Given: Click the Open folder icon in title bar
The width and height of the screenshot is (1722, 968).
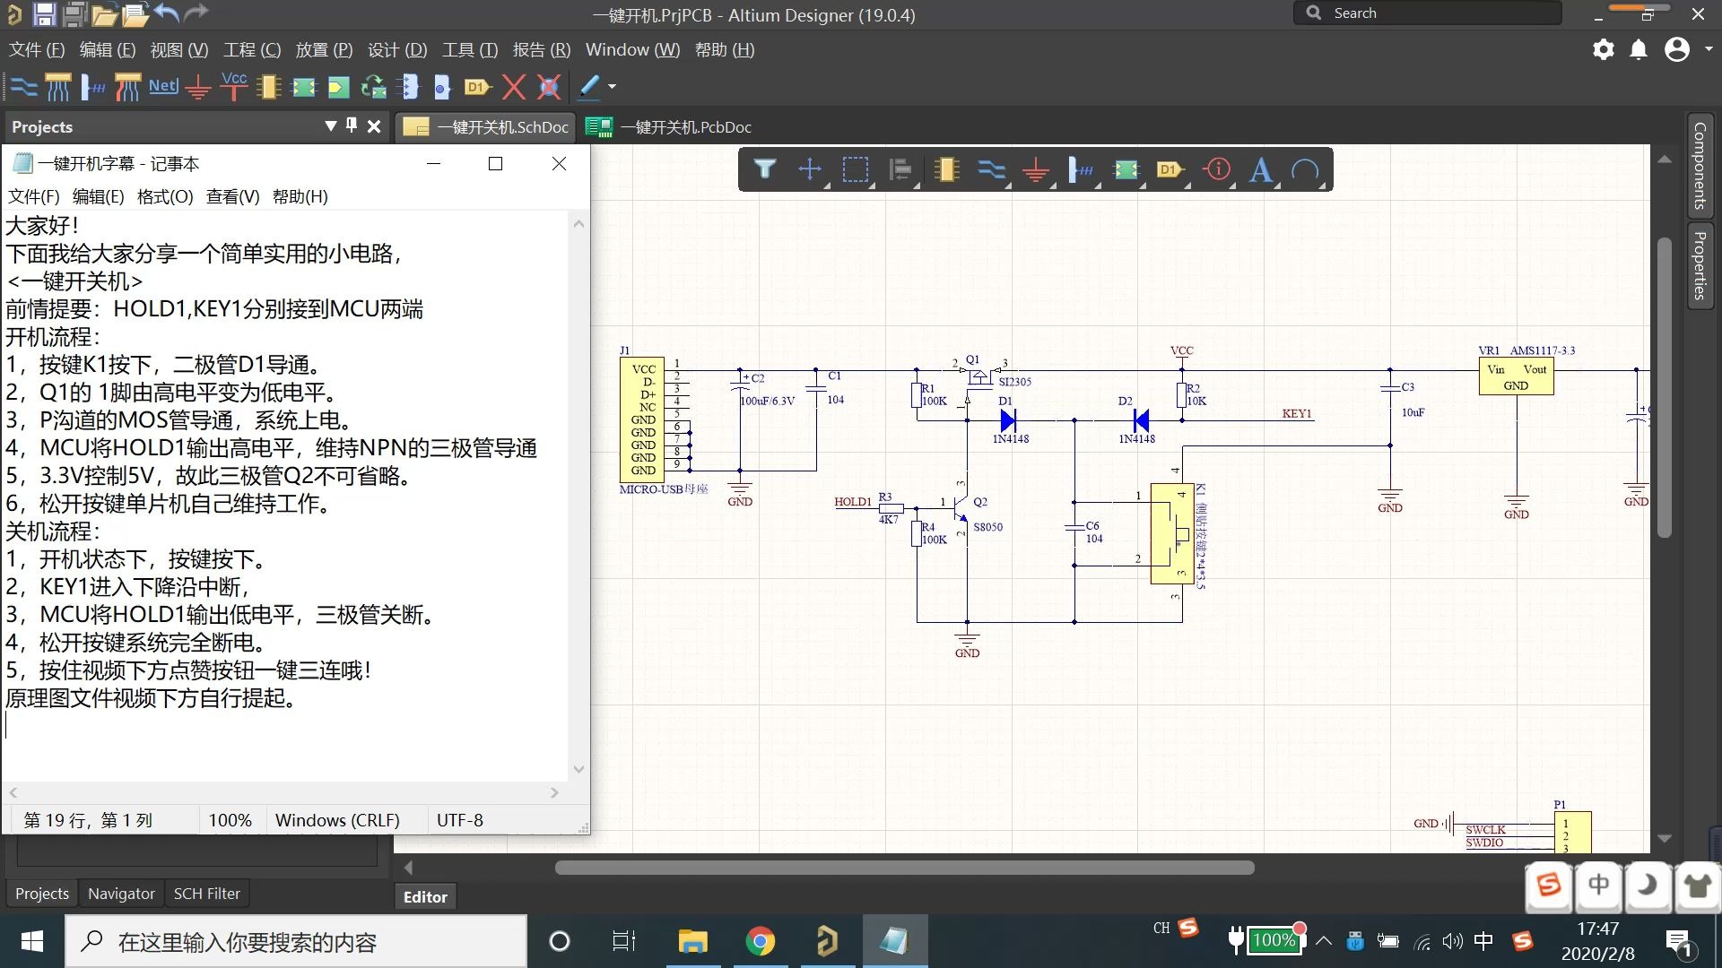Looking at the screenshot, I should (x=105, y=13).
